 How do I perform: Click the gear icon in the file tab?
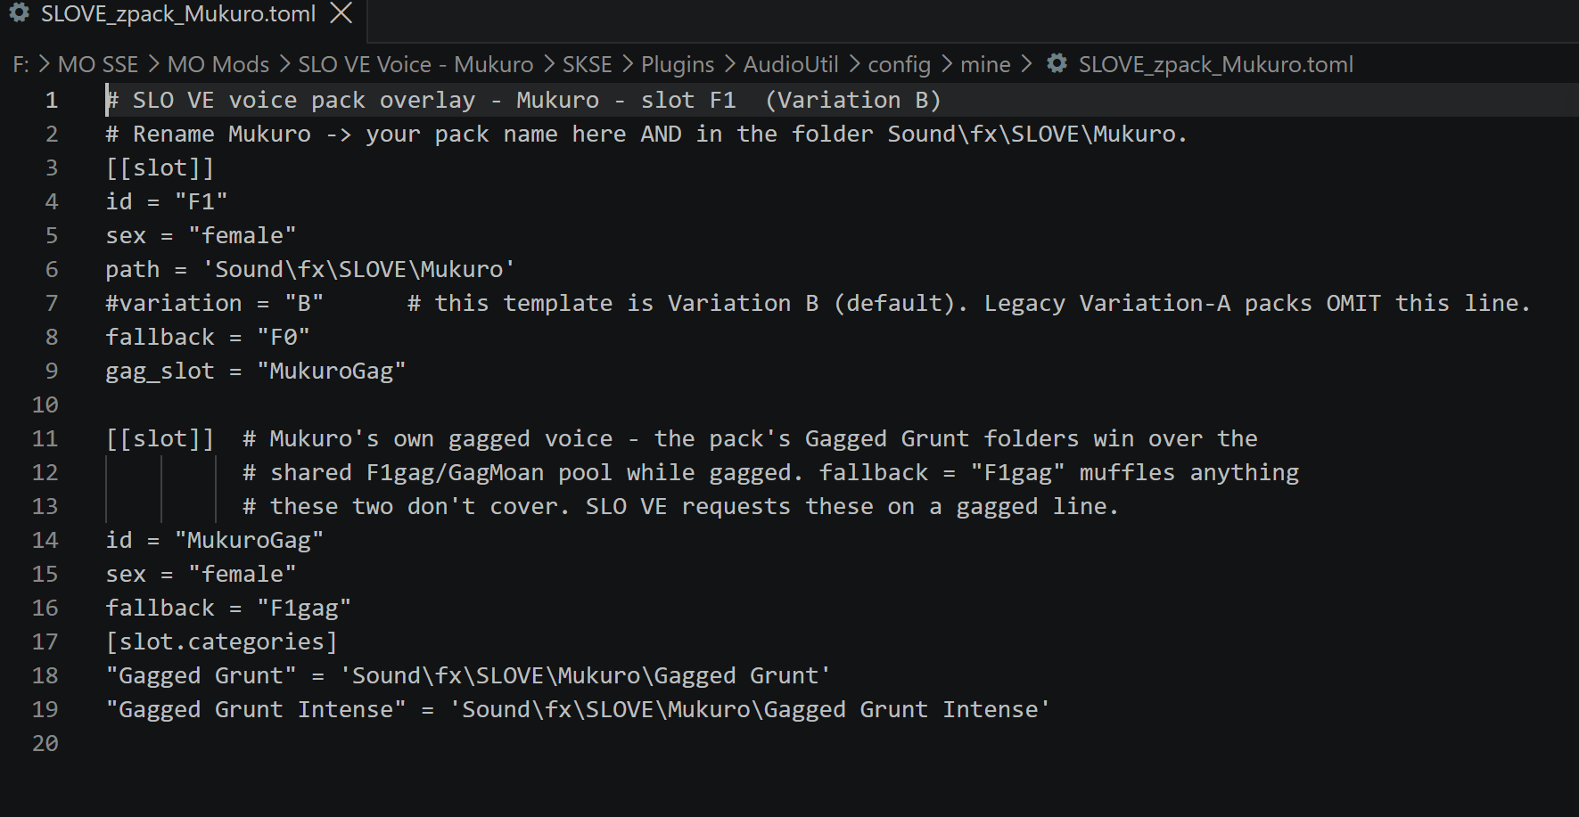tap(19, 13)
